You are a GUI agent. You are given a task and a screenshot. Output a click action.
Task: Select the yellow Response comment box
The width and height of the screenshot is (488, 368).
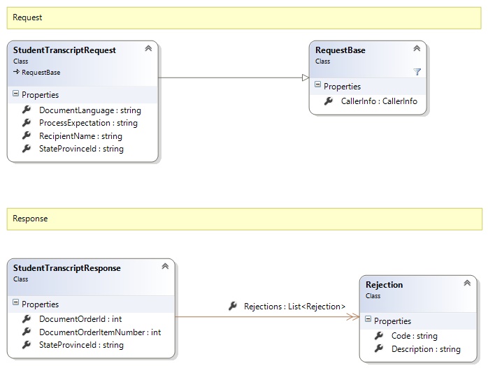pyautogui.click(x=244, y=219)
